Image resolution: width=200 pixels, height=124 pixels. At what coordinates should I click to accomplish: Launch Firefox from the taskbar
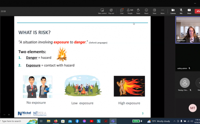click(56, 121)
